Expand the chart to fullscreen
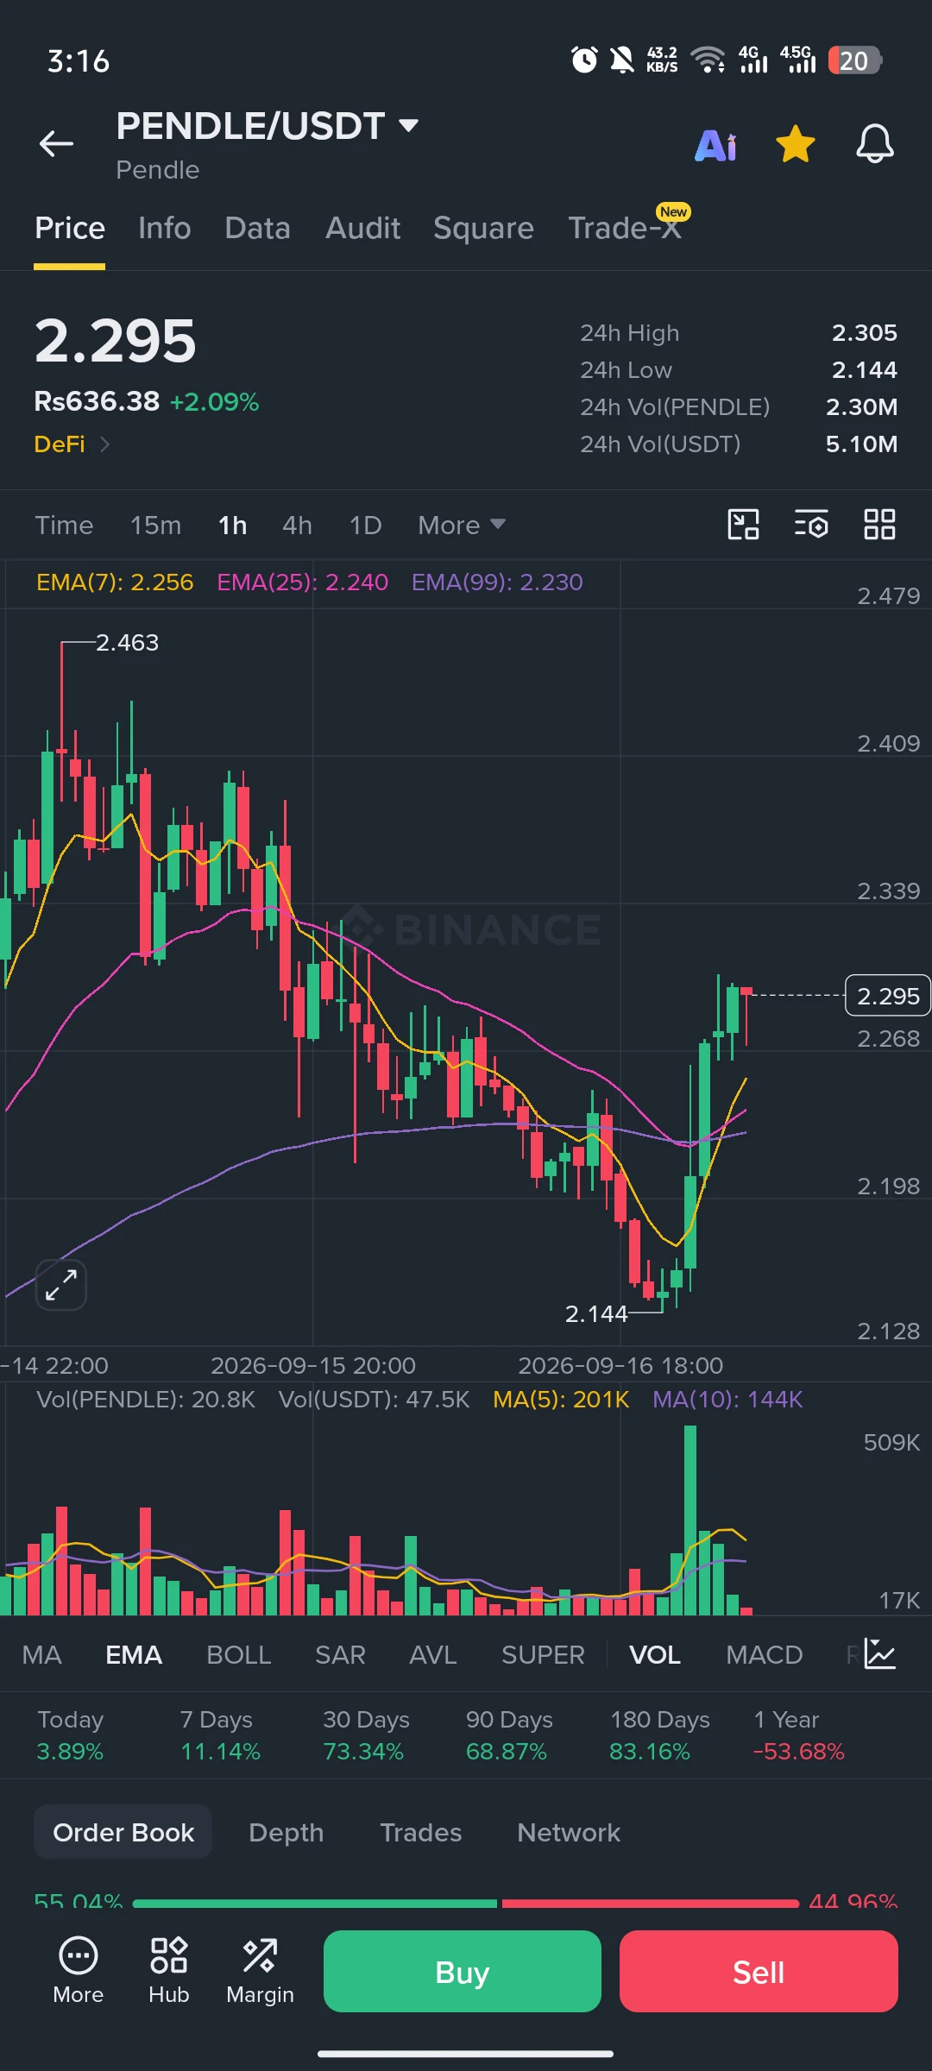The height and width of the screenshot is (2071, 932). tap(61, 1284)
